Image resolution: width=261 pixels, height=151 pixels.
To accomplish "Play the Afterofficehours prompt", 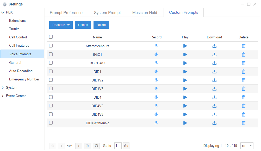I will (x=185, y=46).
